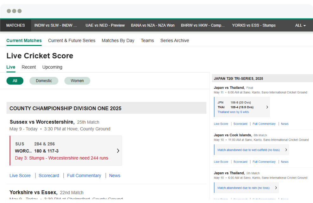Expand the Sussex vs Worcestershire score chevron
Image resolution: width=313 pixels, height=203 pixels.
[118, 151]
